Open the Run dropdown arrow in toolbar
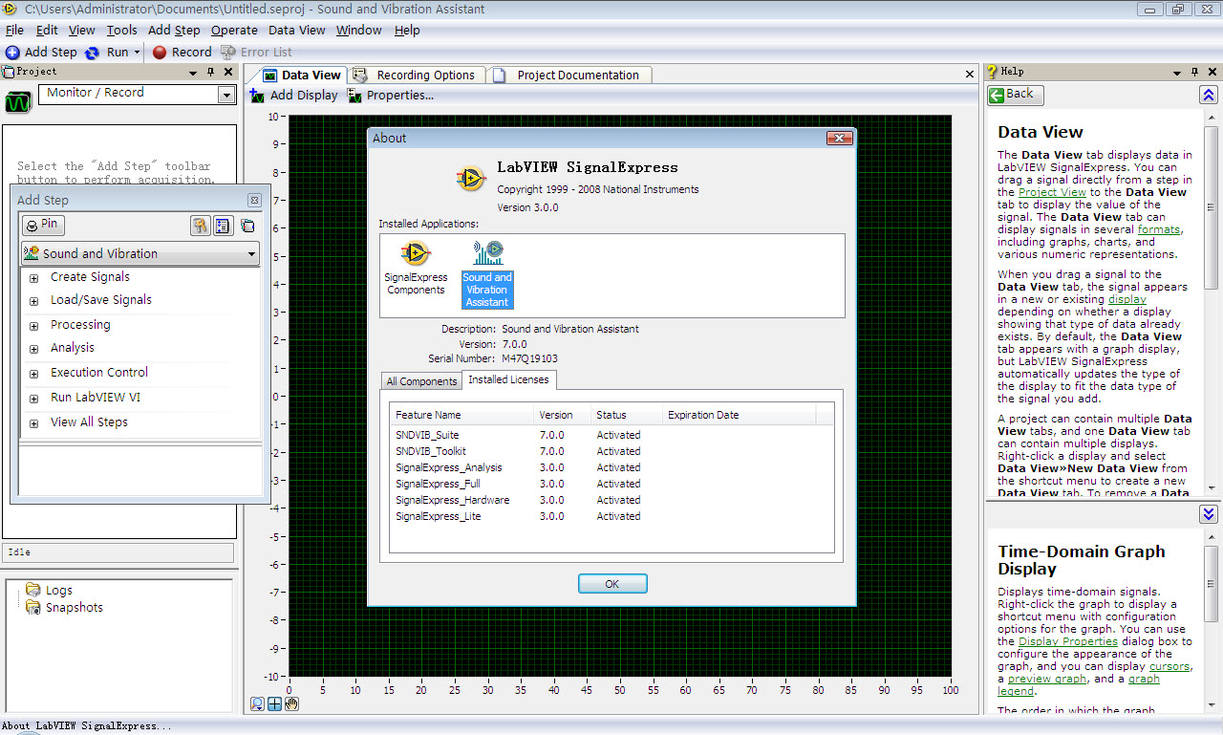Image resolution: width=1223 pixels, height=735 pixels. point(137,53)
